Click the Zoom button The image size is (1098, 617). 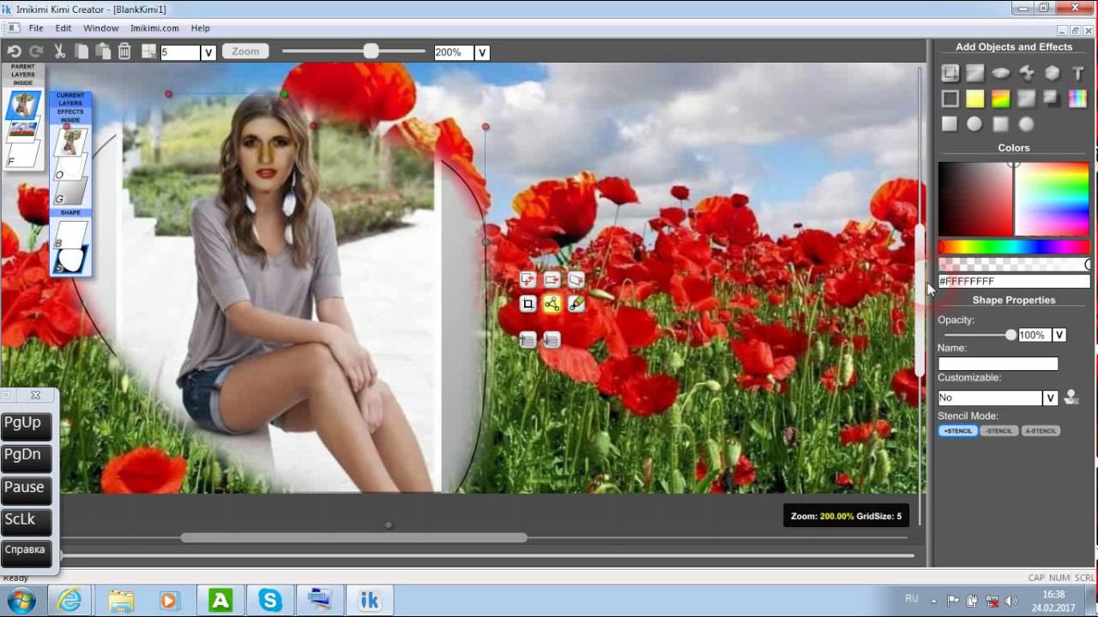click(x=244, y=51)
